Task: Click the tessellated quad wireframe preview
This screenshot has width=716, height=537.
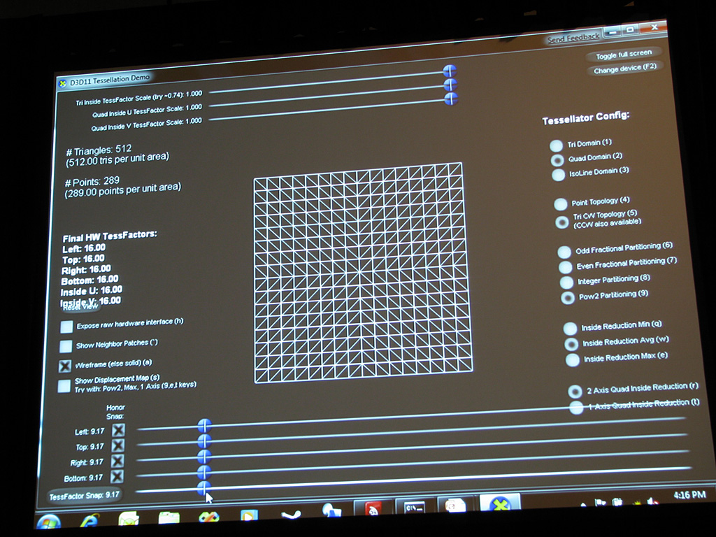Action: 363,273
